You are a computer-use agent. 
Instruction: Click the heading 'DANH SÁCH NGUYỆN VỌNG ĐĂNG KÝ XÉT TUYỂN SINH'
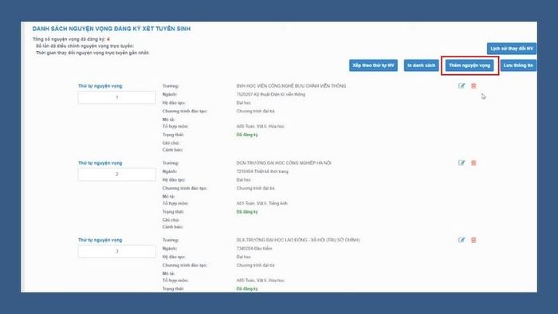[x=112, y=29]
